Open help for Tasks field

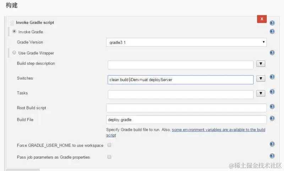coord(272,92)
